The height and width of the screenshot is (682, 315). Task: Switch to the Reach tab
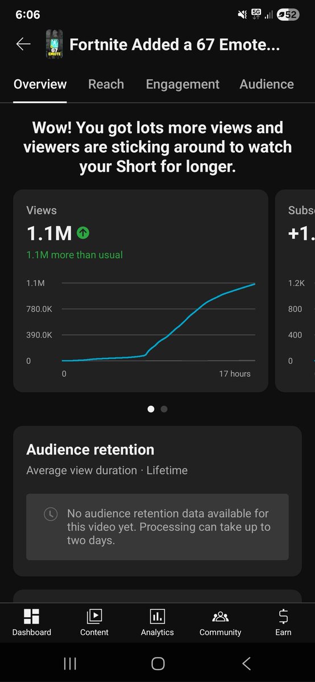106,84
